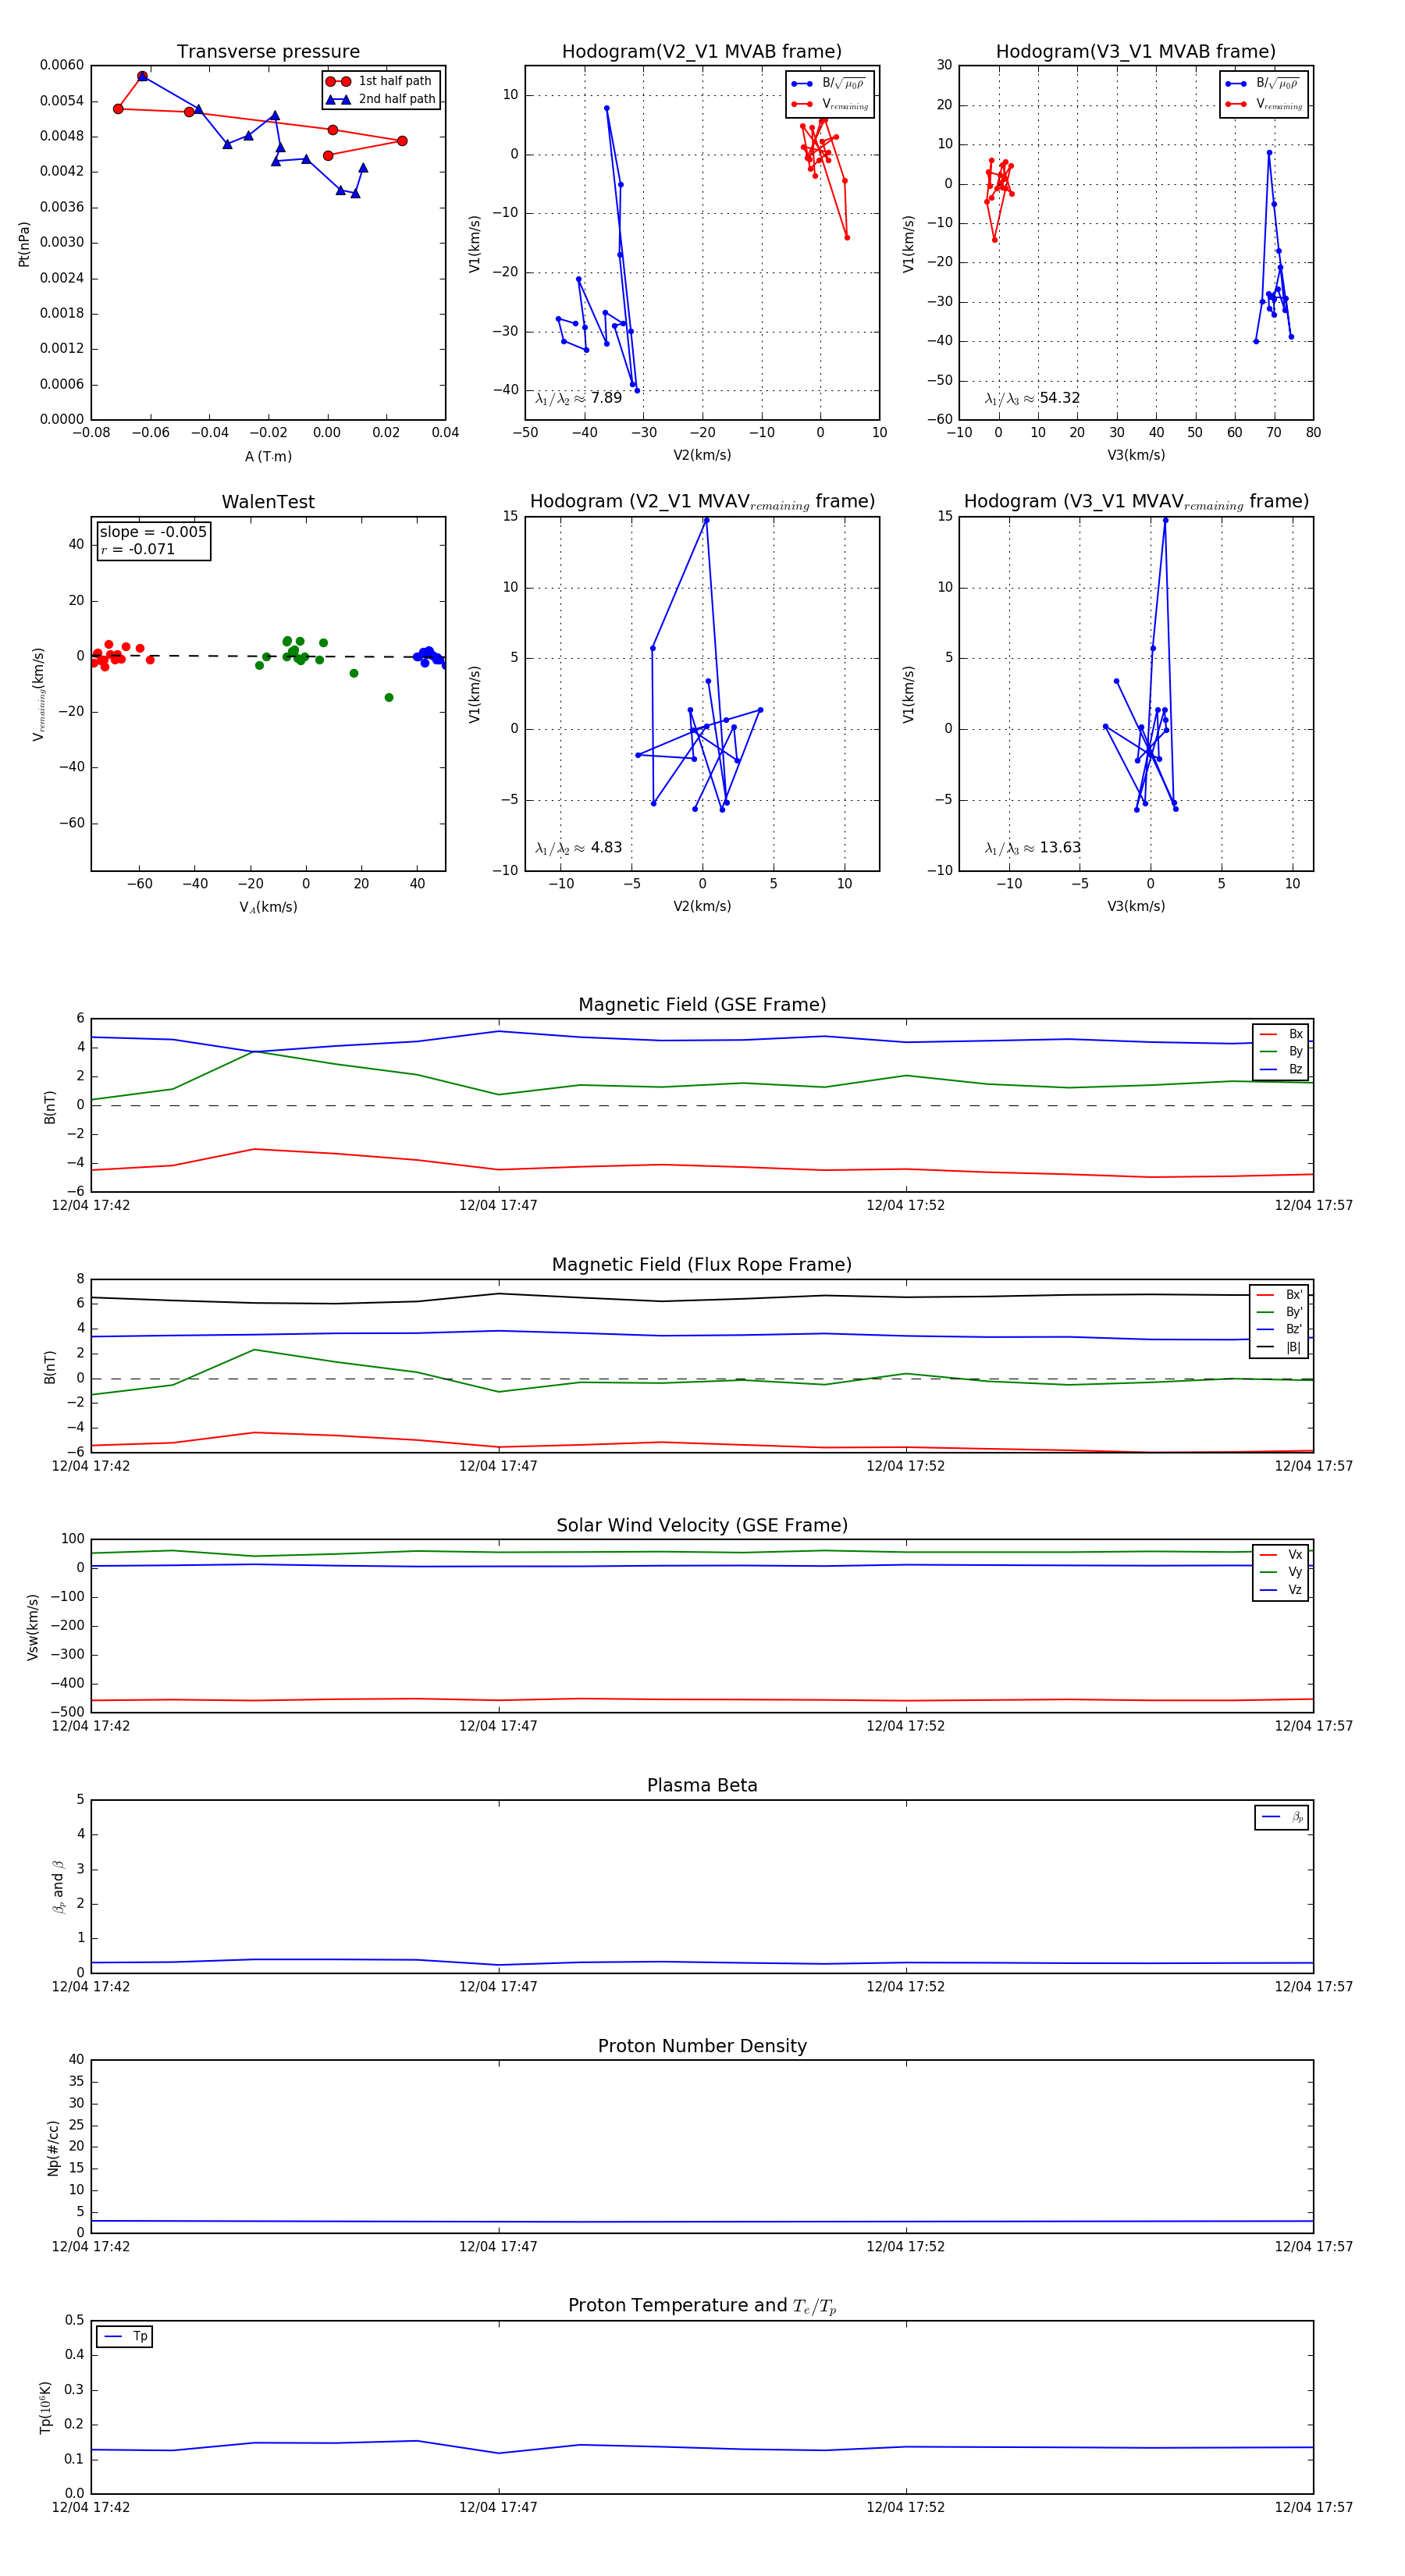Select the 'Tp(10^6K)' y-axis label
The image size is (1405, 2576).
pos(46,2408)
